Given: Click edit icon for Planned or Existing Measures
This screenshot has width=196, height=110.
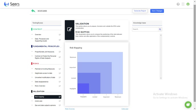Looking at the screenshot, I should [60, 69].
